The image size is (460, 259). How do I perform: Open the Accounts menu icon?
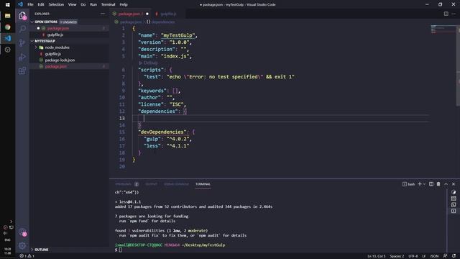[22, 232]
